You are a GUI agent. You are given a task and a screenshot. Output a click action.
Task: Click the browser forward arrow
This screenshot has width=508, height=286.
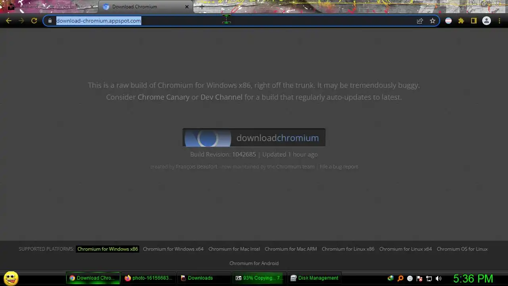click(x=21, y=21)
